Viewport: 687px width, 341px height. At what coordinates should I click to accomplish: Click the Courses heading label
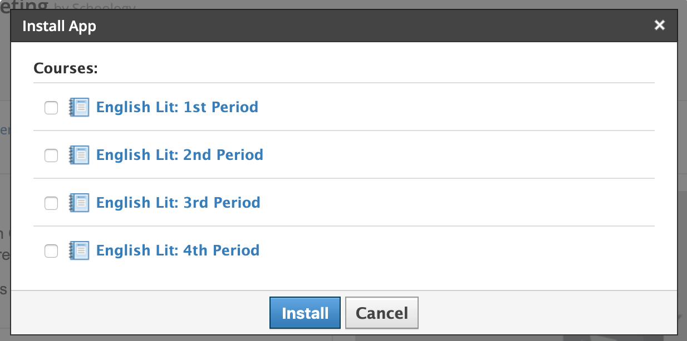coord(65,68)
